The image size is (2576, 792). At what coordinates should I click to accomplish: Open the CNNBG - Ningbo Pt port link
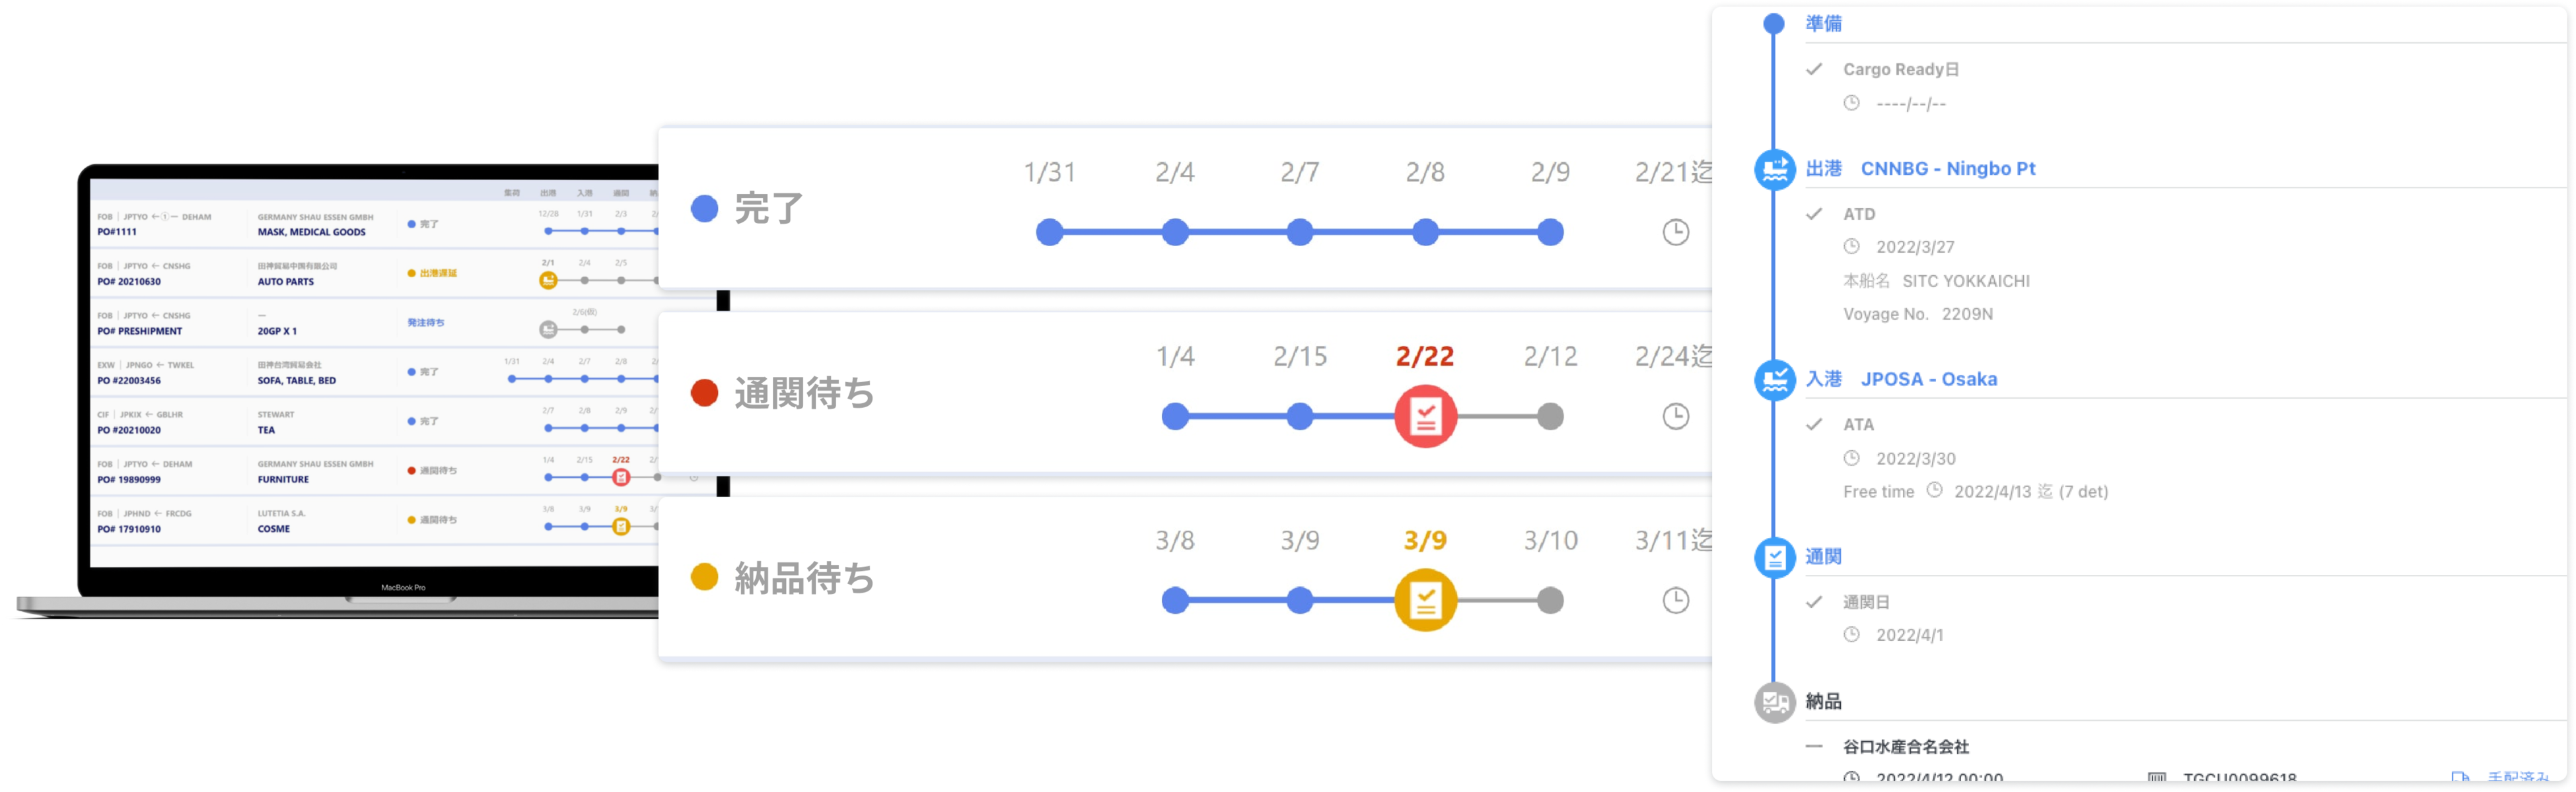pos(1947,169)
